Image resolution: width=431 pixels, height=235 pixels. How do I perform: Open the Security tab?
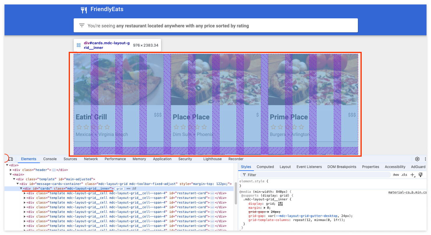pos(185,159)
